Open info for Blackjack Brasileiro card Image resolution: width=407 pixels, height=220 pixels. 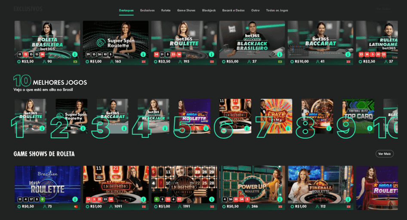280,54
